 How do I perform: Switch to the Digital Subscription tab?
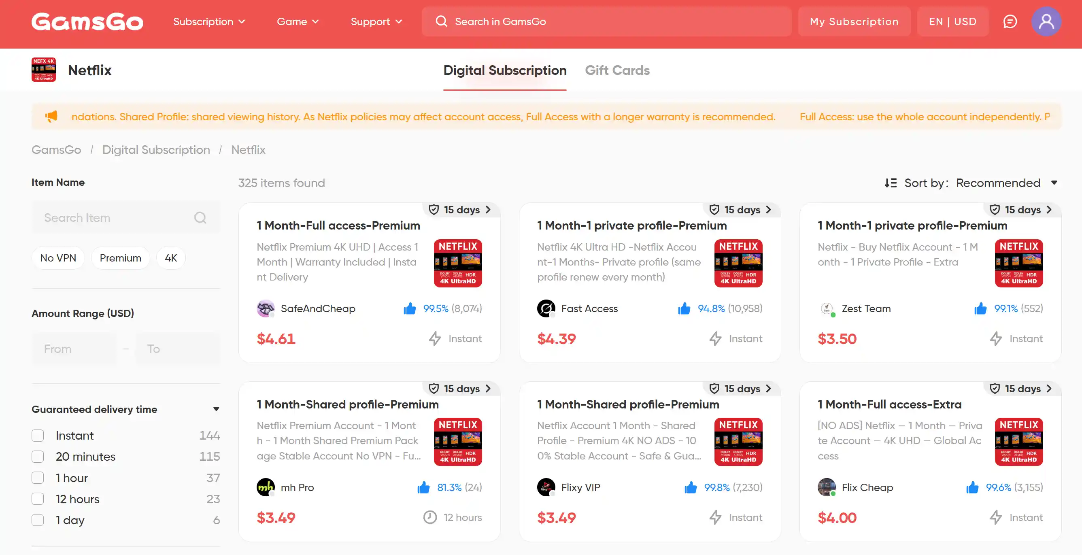coord(505,70)
